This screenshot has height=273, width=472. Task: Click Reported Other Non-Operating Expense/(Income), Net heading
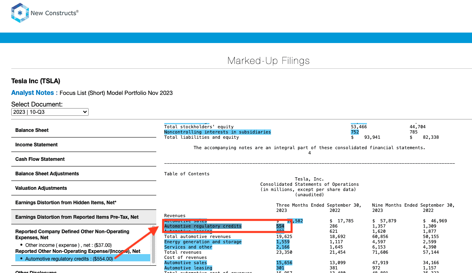(x=78, y=251)
